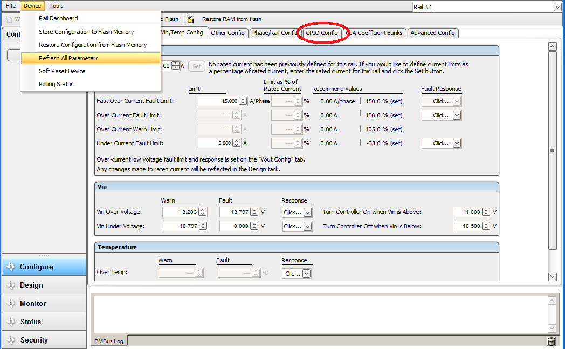The image size is (565, 349).
Task: Open the Monitor task pane
Action: click(44, 303)
